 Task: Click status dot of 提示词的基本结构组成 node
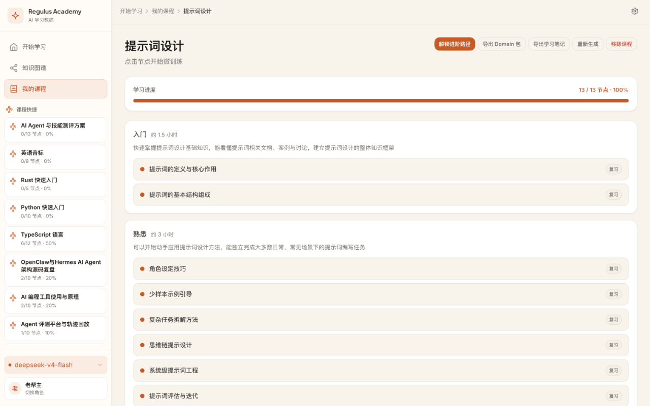click(142, 194)
